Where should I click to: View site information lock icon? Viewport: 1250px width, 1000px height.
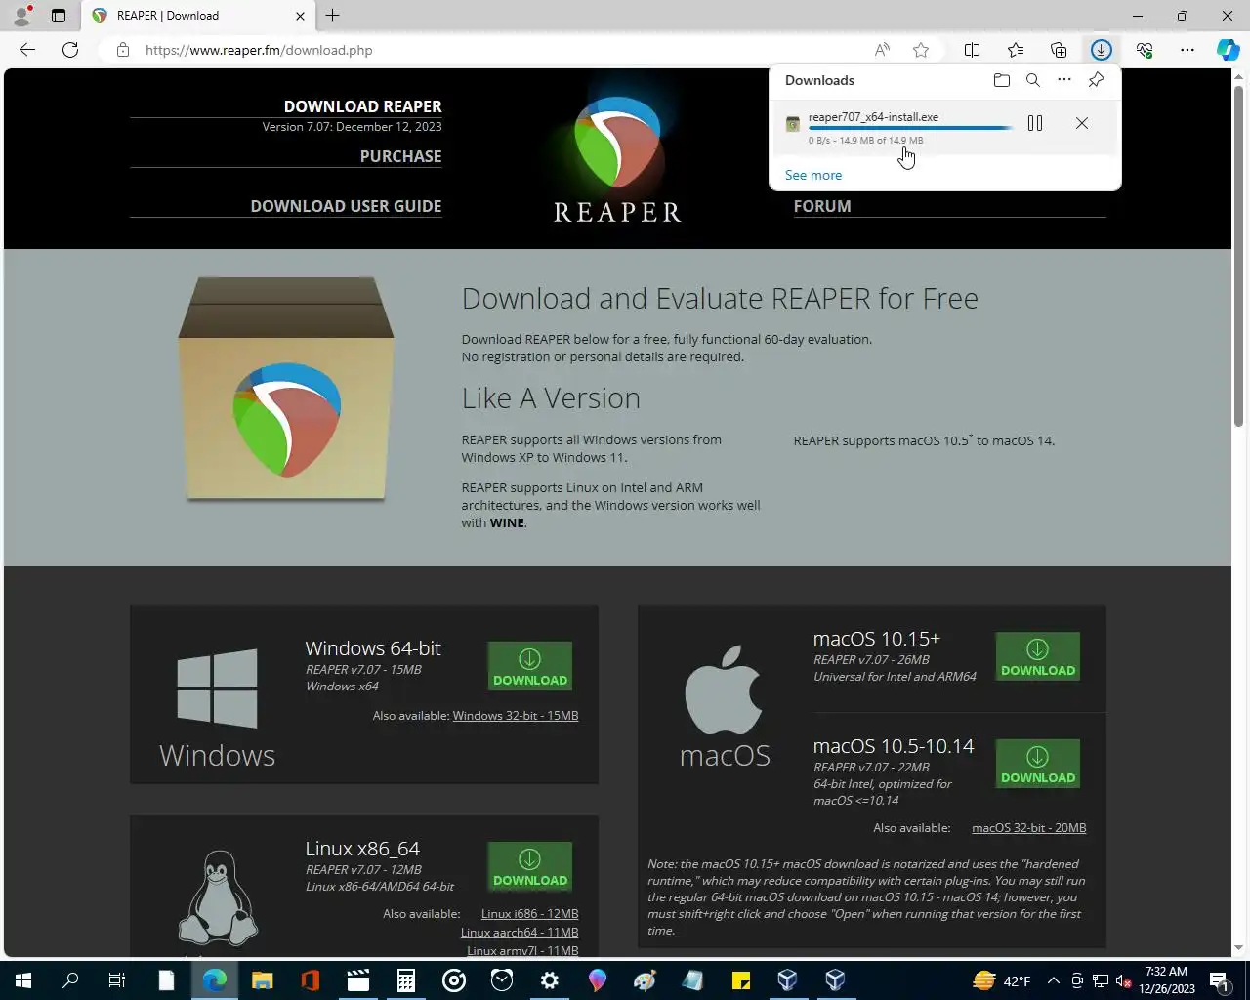click(x=123, y=50)
